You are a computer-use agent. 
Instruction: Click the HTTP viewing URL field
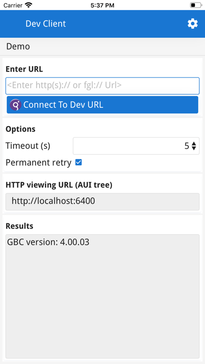click(102, 201)
